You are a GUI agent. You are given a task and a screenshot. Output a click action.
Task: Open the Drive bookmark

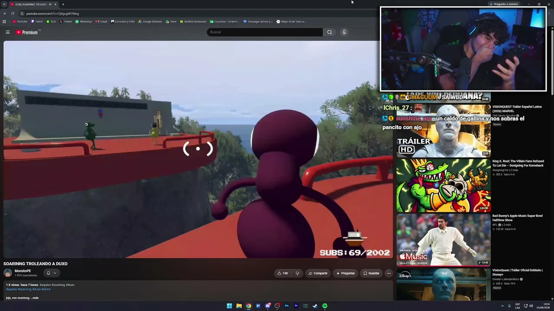click(x=171, y=21)
